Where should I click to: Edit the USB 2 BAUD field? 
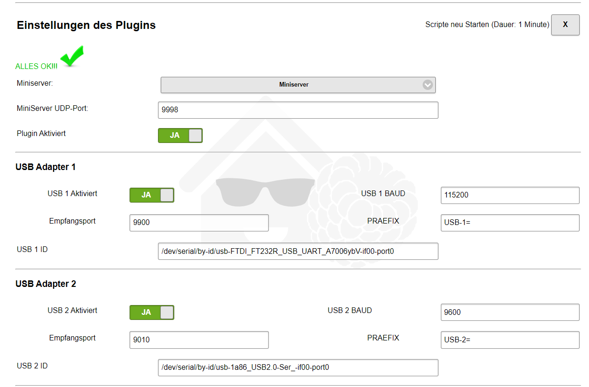pos(510,312)
